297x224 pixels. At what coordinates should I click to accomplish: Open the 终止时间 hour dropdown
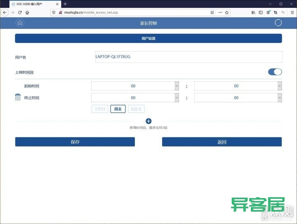[135, 98]
